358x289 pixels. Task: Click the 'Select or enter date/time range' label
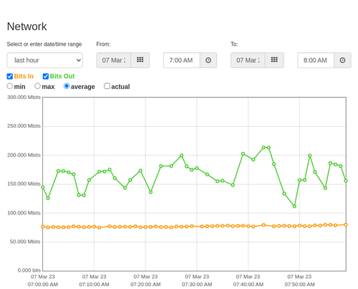coord(44,44)
